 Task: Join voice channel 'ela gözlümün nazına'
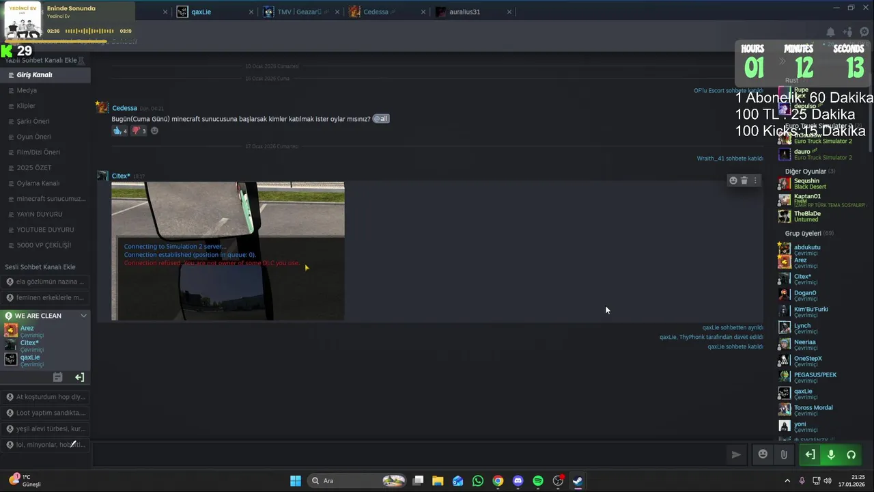click(45, 282)
